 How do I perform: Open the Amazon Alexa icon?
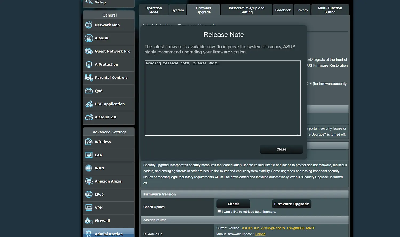click(x=89, y=181)
